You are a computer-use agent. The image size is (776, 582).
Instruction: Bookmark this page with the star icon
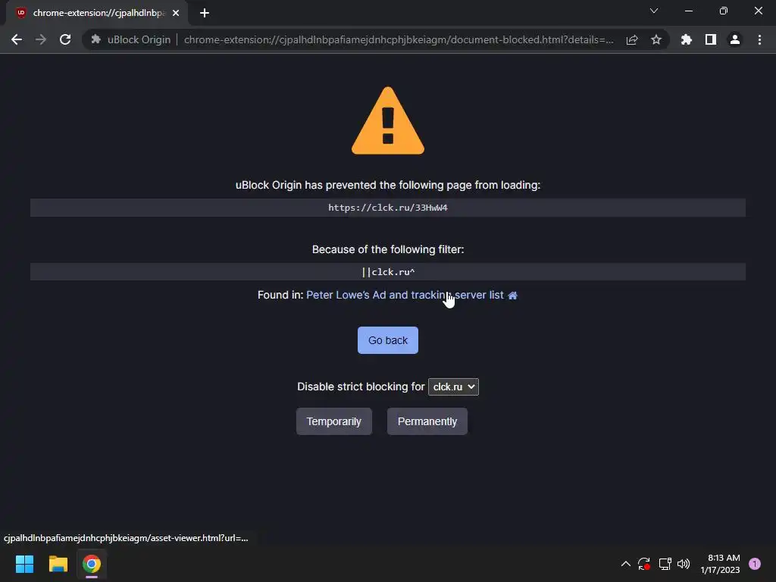tap(656, 39)
